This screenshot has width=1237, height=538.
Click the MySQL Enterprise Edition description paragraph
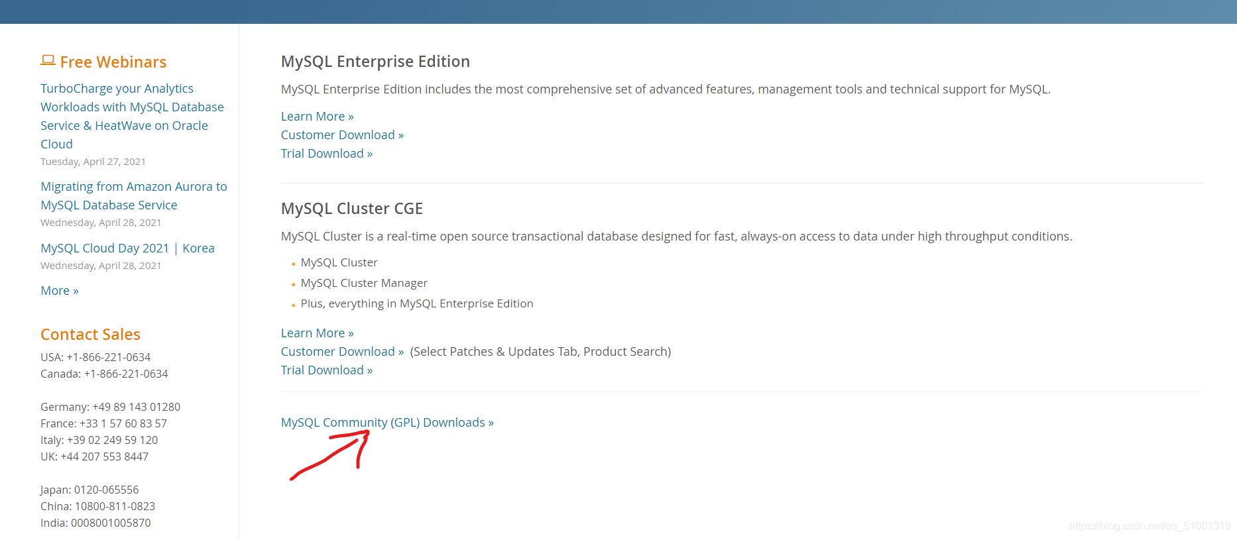pyautogui.click(x=666, y=89)
